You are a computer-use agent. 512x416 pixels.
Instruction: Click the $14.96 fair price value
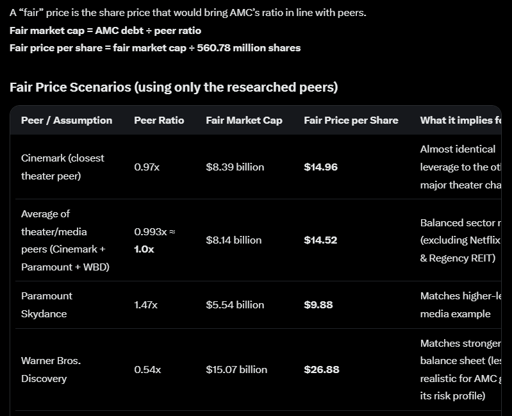[x=320, y=167]
